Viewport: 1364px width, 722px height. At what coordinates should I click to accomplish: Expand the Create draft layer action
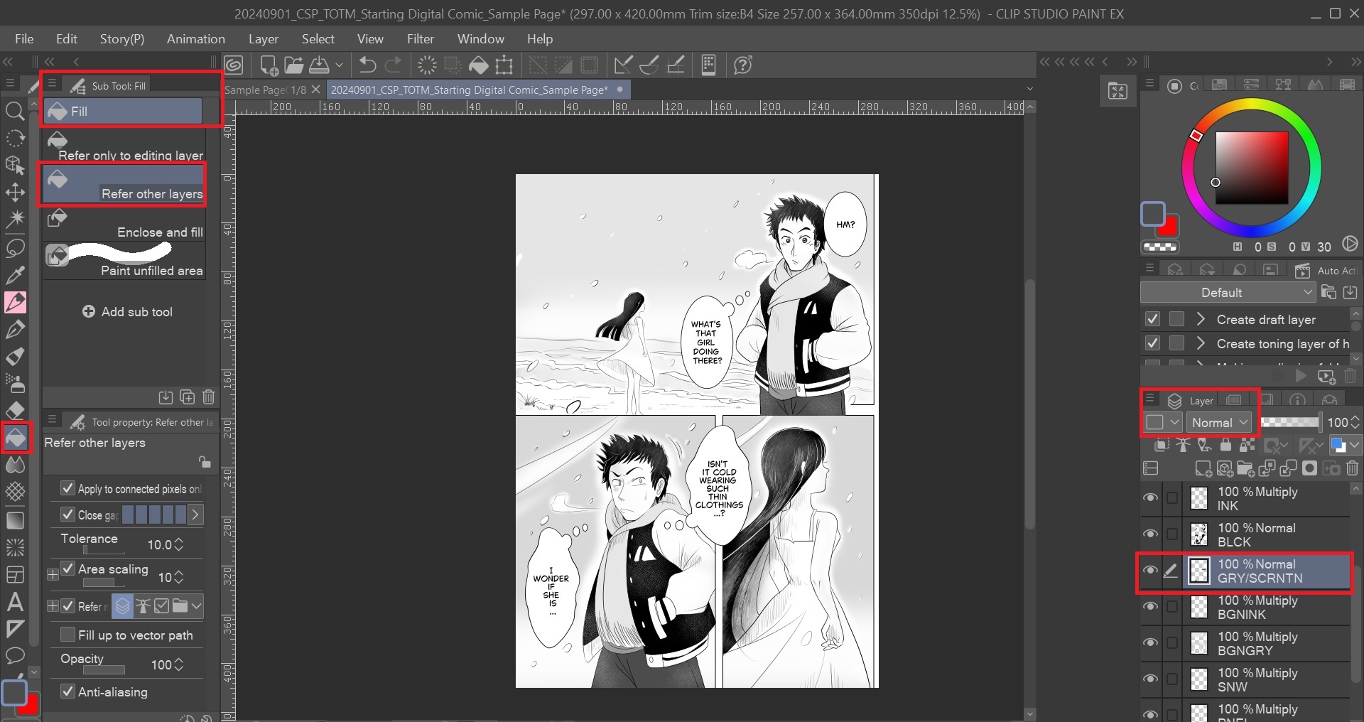pyautogui.click(x=1201, y=320)
